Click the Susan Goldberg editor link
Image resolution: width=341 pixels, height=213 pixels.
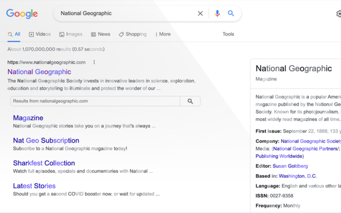click(x=290, y=166)
